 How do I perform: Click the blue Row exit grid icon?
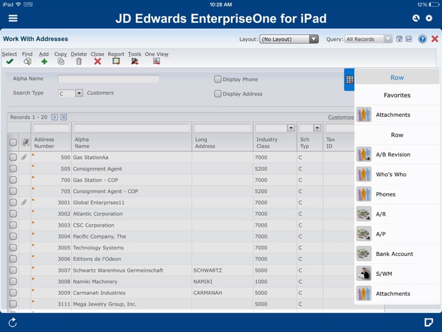[349, 80]
